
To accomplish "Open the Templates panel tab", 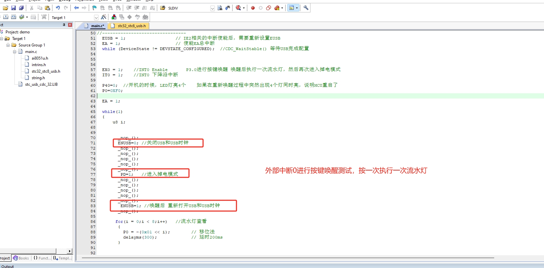I will tap(62, 258).
